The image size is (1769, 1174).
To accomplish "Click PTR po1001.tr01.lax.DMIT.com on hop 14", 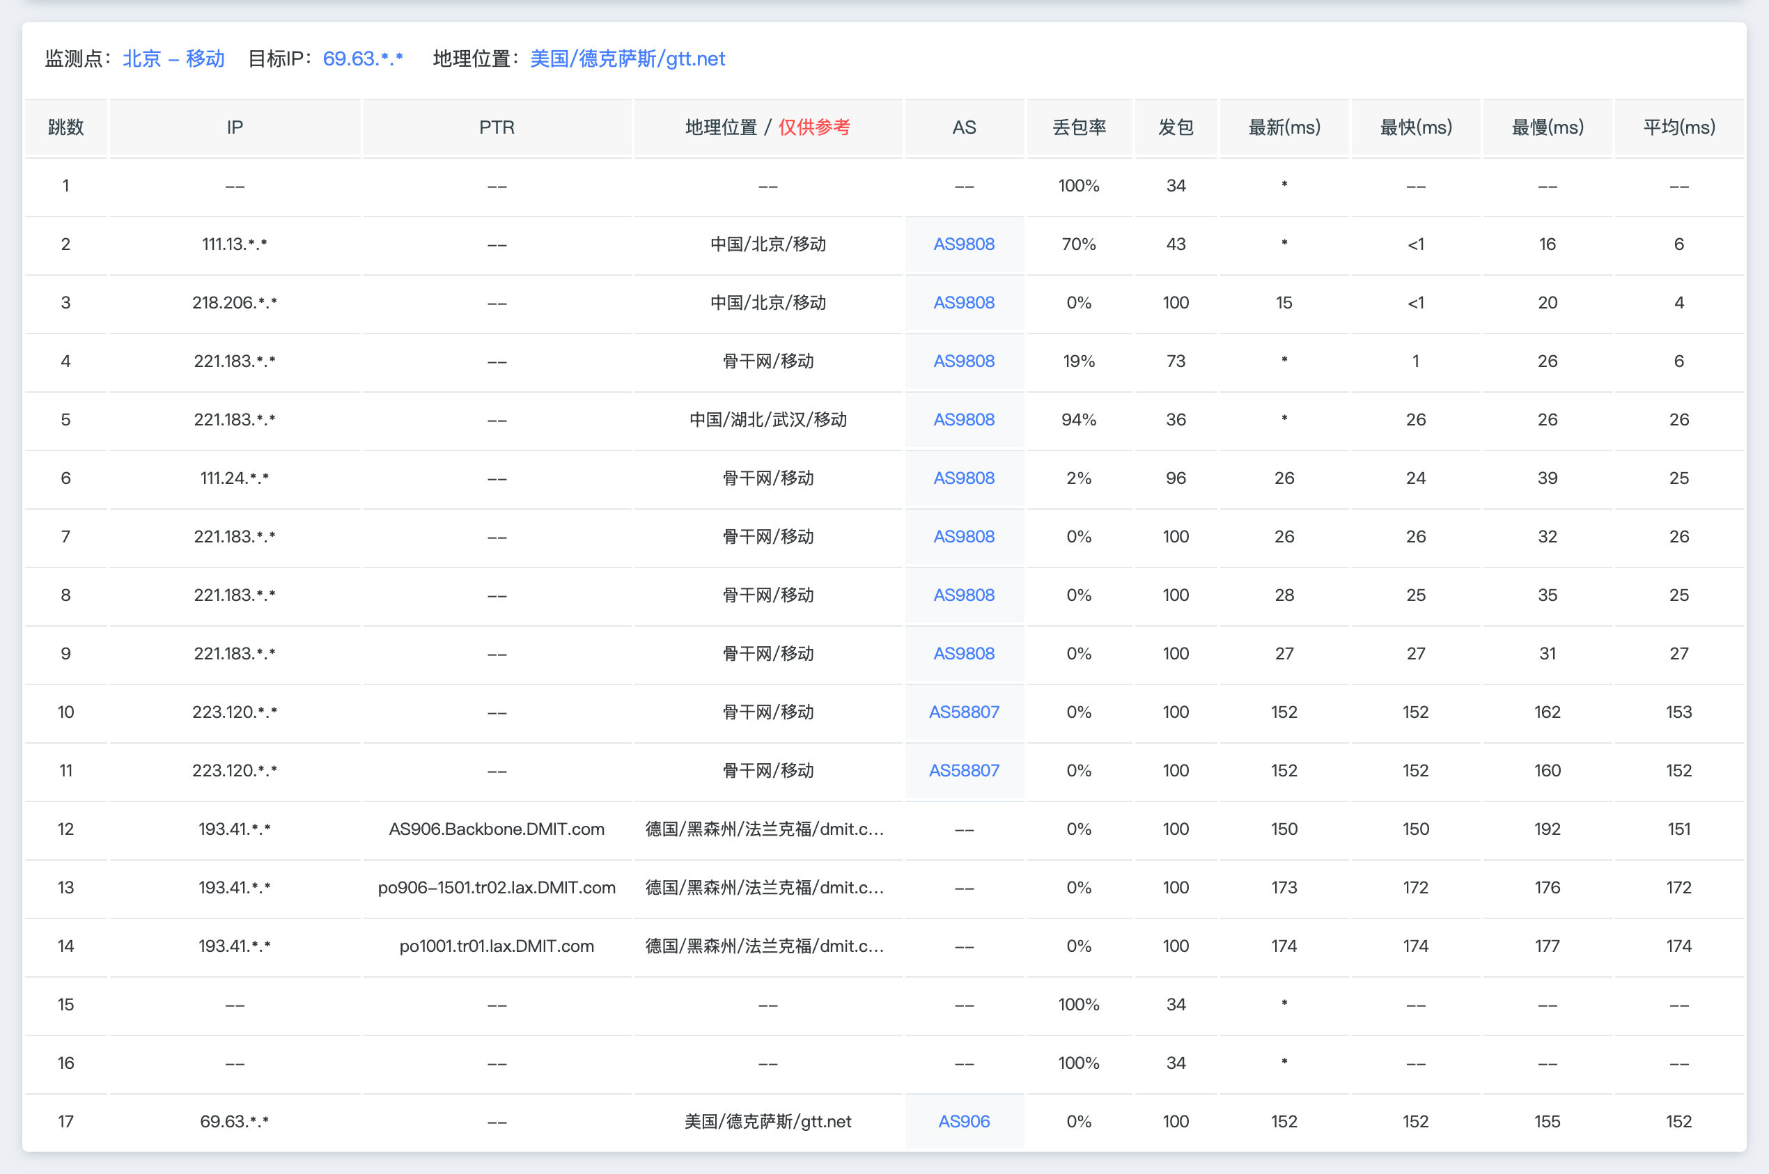I will click(497, 946).
